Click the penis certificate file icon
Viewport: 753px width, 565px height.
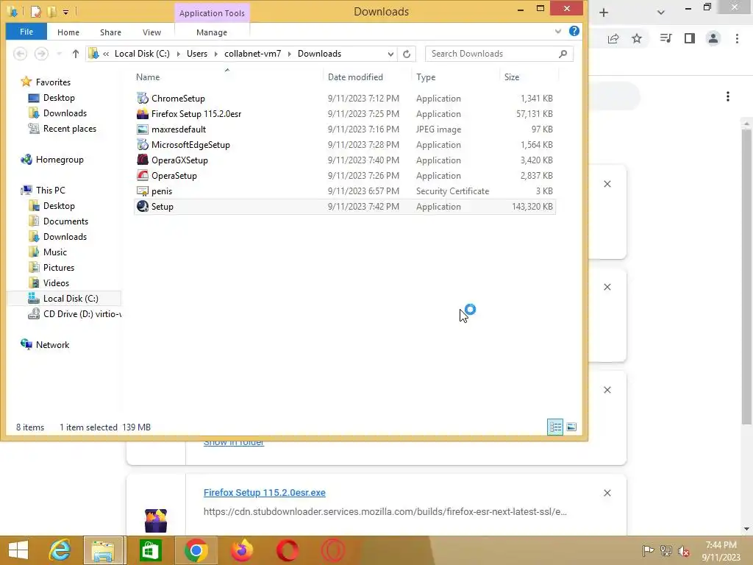143,191
